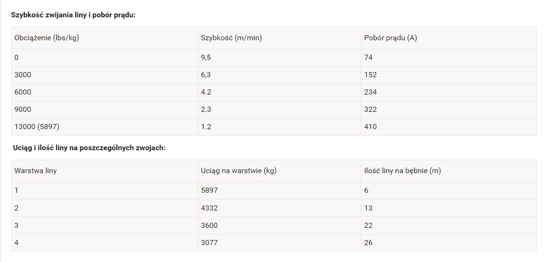This screenshot has height=262, width=544.
Task: Click the "13000 (5897)" load cell
Action: 37,127
